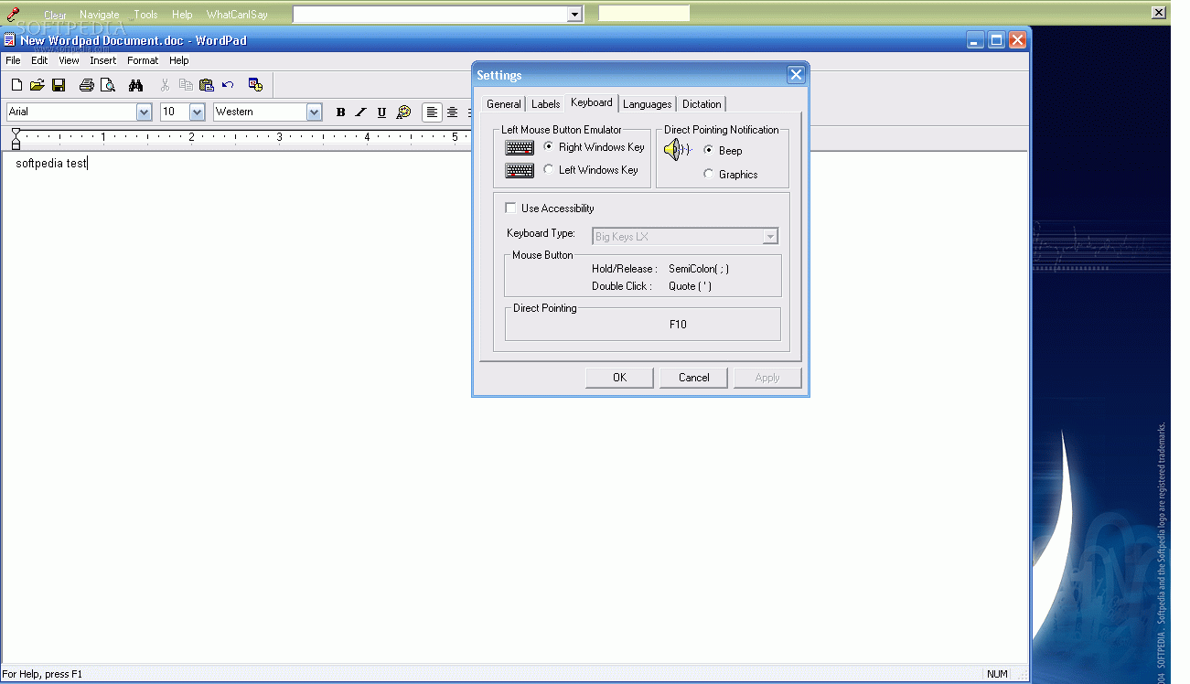Copy selection using the copy icon
The height and width of the screenshot is (684, 1190).
(186, 85)
